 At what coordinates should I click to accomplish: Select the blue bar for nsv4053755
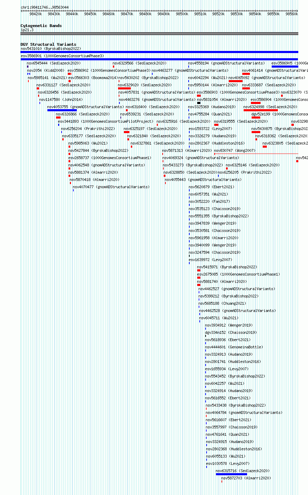62,110
